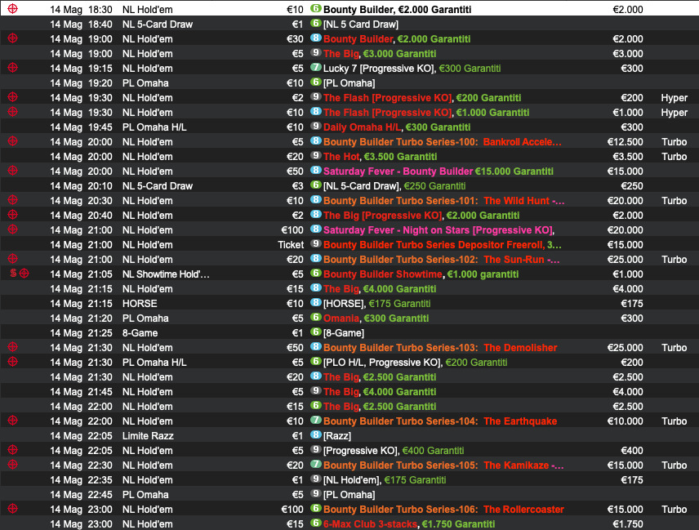Image resolution: width=699 pixels, height=530 pixels.
Task: Click the target icon on the PLO H/L Progressive KO row
Action: (x=12, y=362)
